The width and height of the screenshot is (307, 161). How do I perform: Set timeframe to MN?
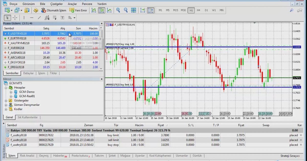pos(222,10)
